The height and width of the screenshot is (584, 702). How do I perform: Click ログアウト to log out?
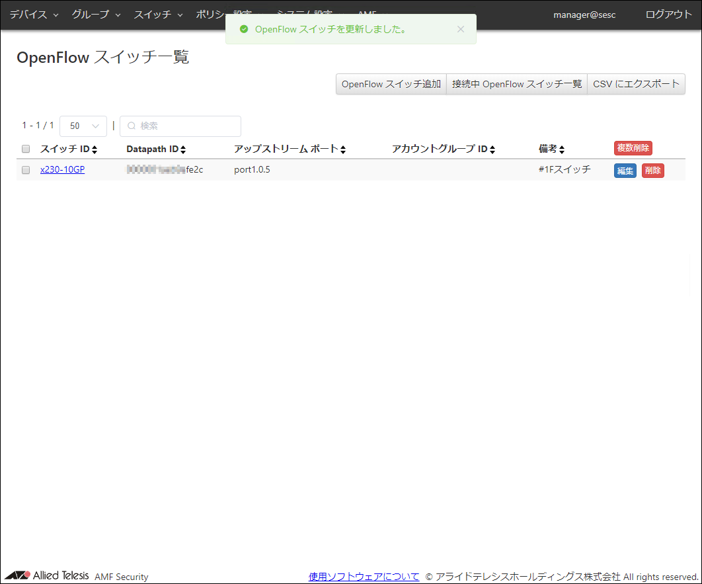pos(668,15)
